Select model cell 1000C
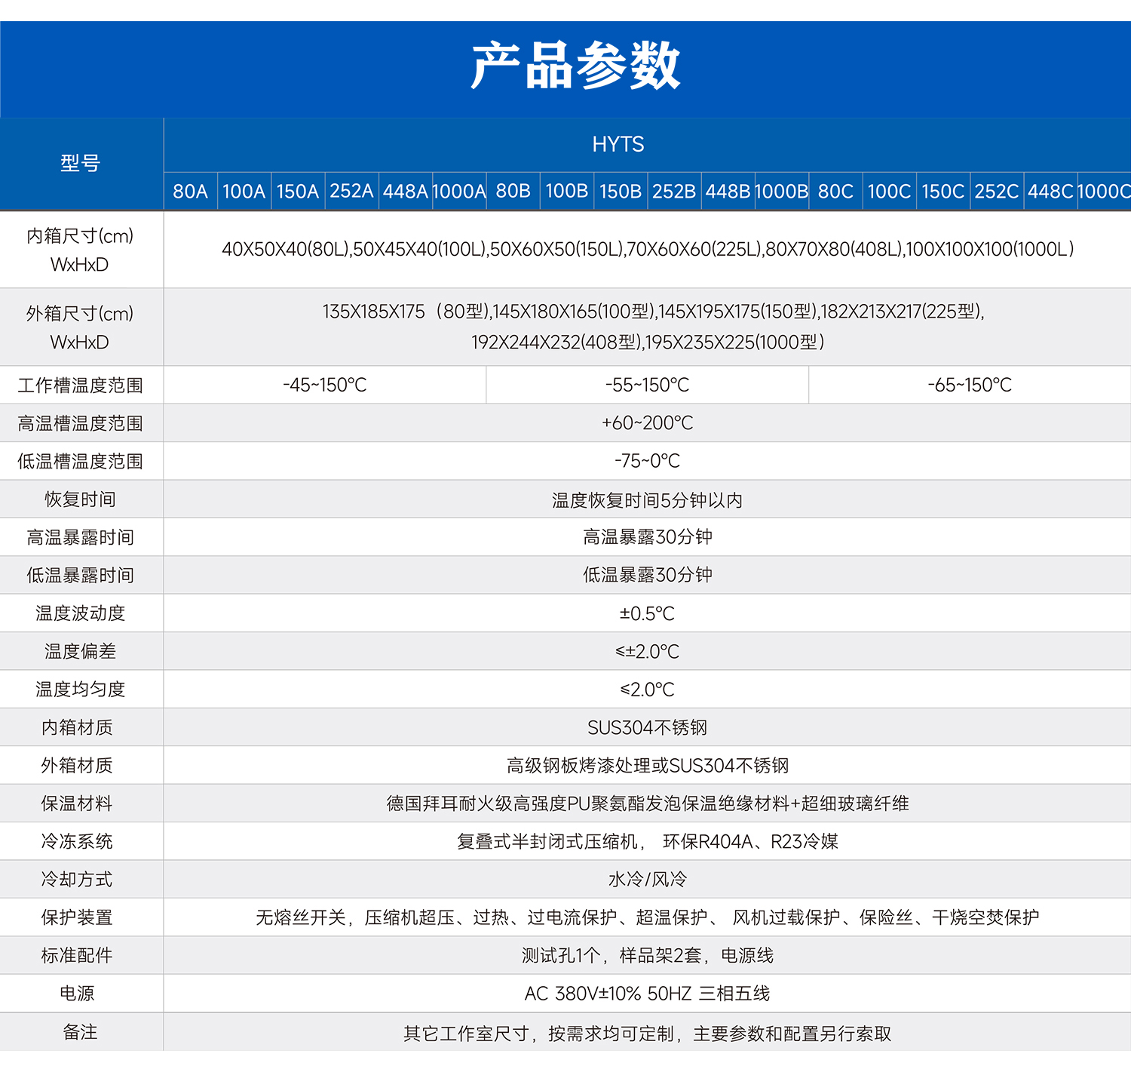1131x1066 pixels. [1105, 191]
